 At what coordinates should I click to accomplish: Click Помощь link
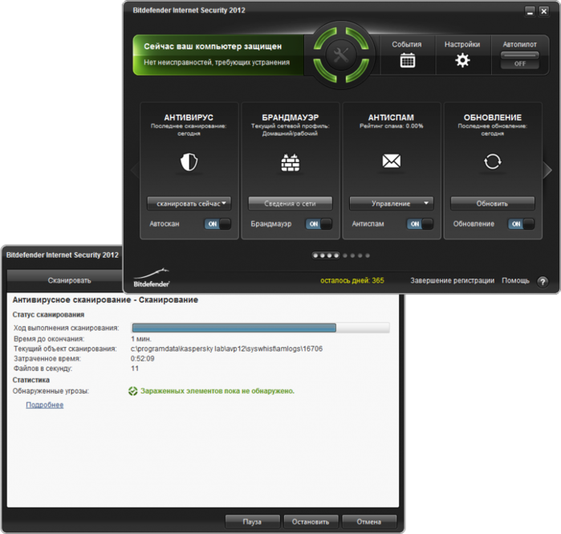coord(515,280)
